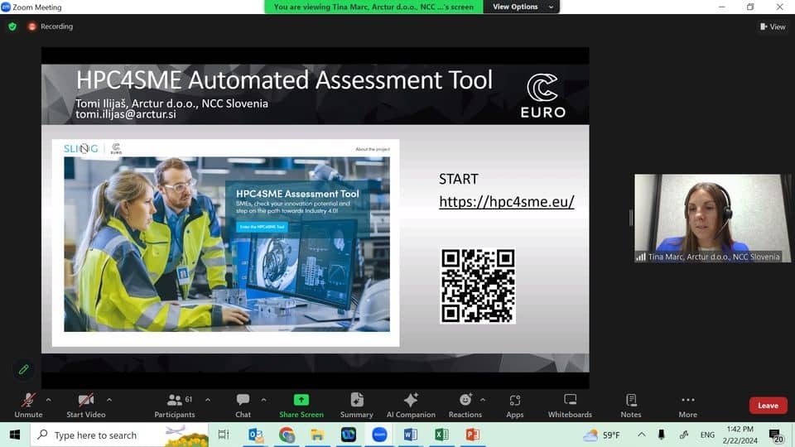The height and width of the screenshot is (447, 795).
Task: Open the Participants panel
Action: (x=175, y=406)
